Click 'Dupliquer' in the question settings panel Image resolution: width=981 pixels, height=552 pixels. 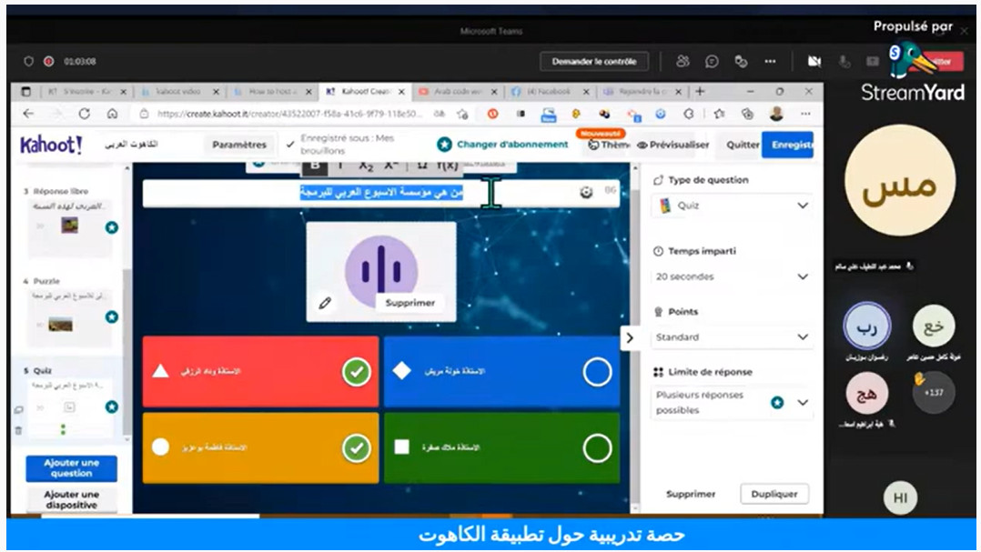pos(774,494)
